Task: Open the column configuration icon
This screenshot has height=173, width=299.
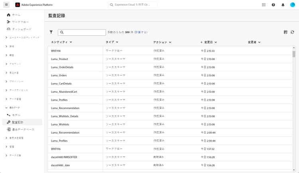Action: [285, 32]
